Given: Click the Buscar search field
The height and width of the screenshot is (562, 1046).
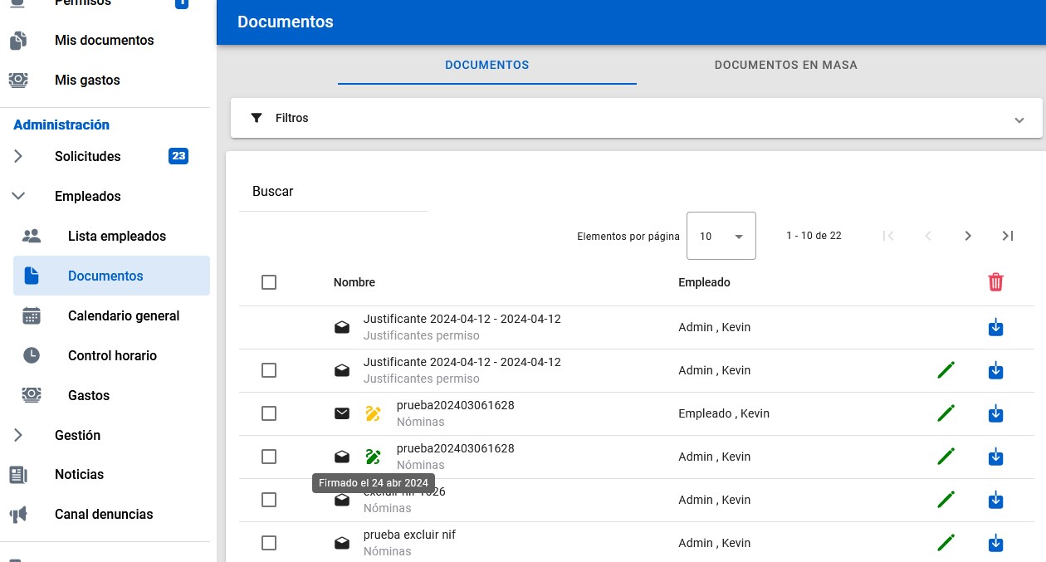Looking at the screenshot, I should 332,192.
